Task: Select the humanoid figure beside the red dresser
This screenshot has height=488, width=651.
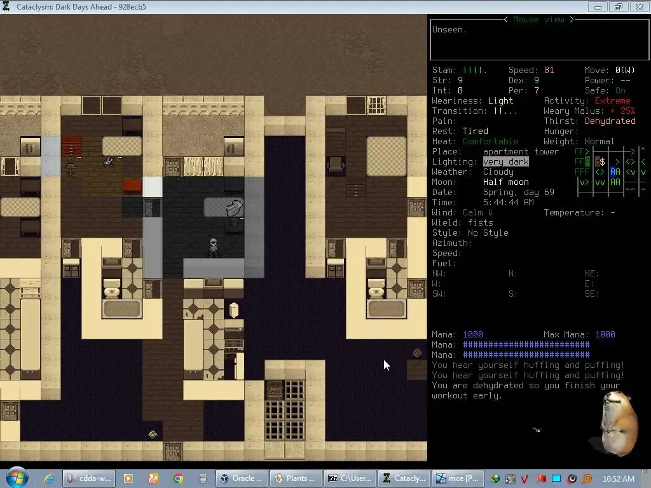Action: [x=71, y=167]
